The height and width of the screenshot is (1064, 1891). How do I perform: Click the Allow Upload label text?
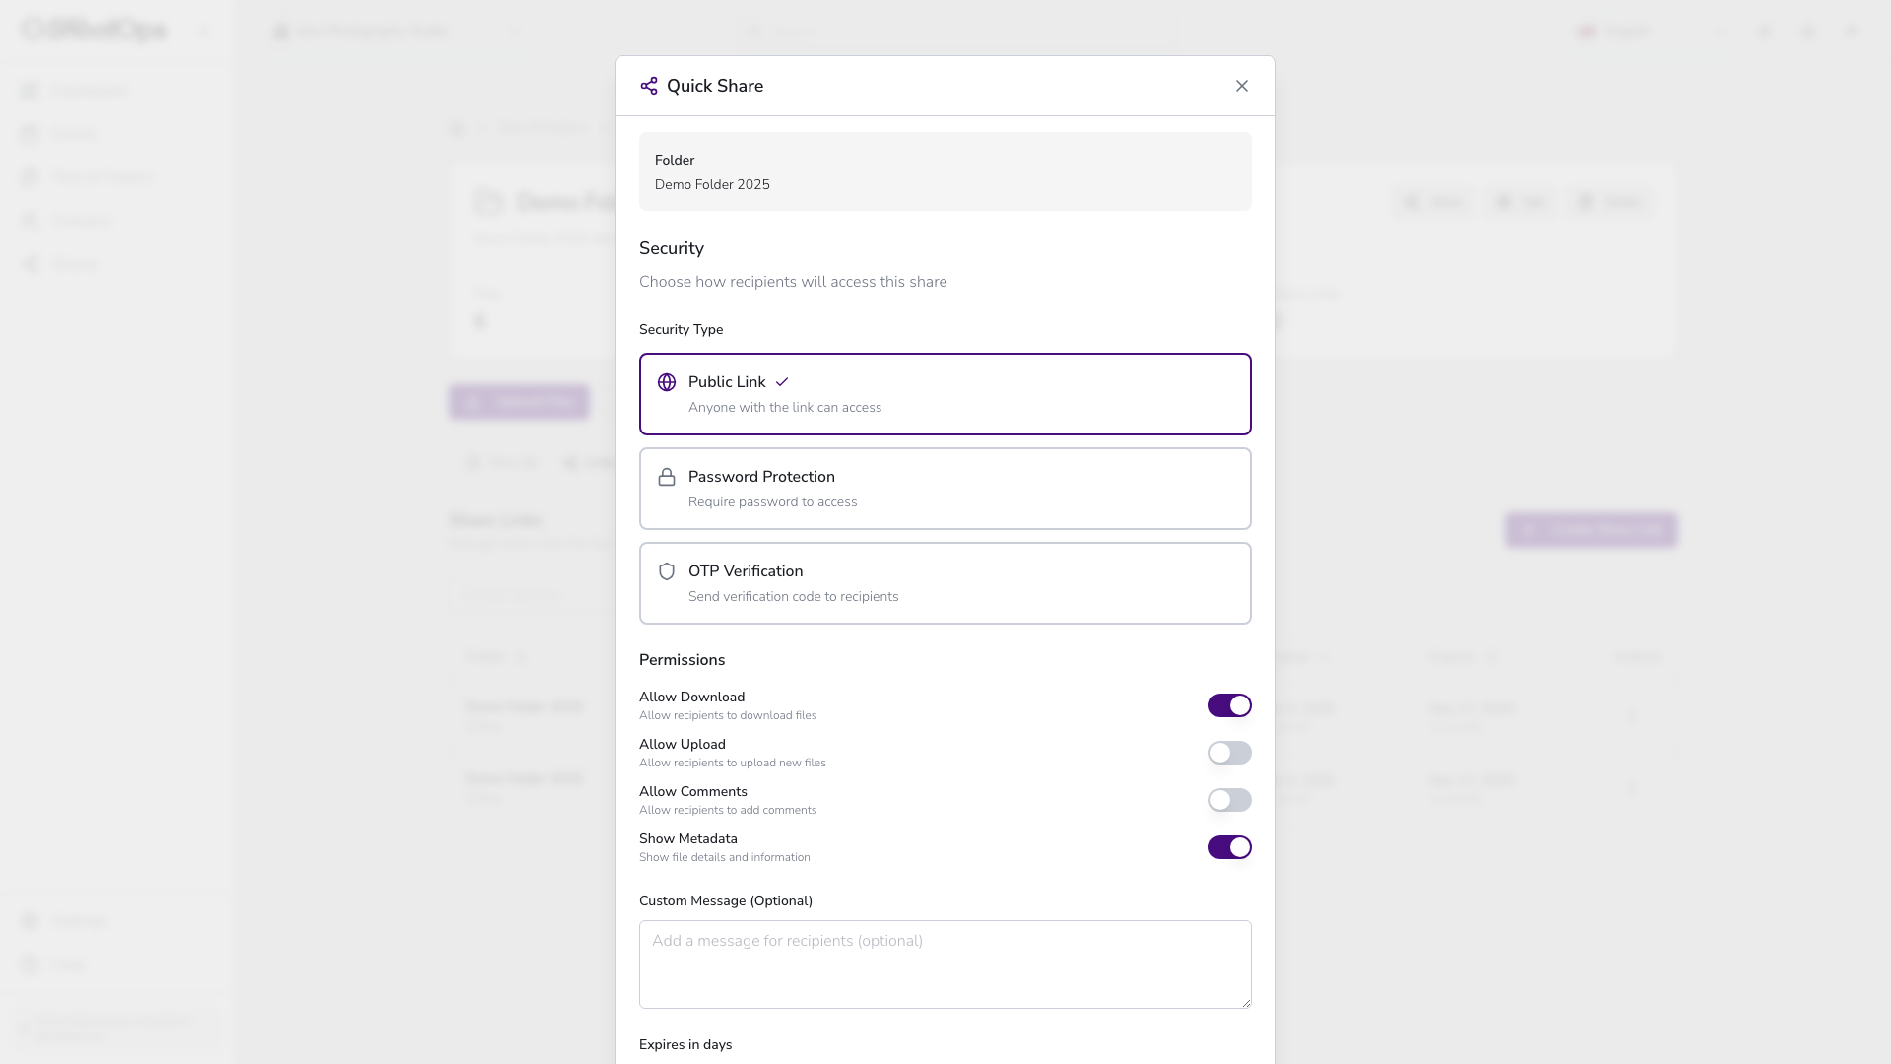point(682,745)
